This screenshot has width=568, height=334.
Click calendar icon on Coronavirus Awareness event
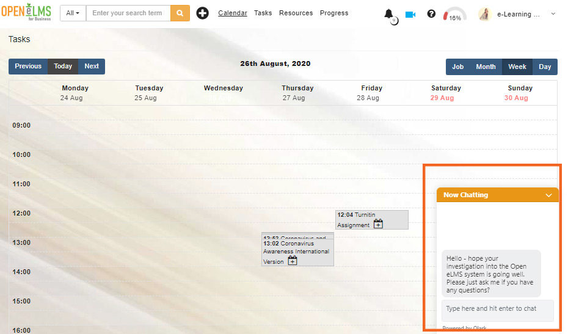click(293, 261)
